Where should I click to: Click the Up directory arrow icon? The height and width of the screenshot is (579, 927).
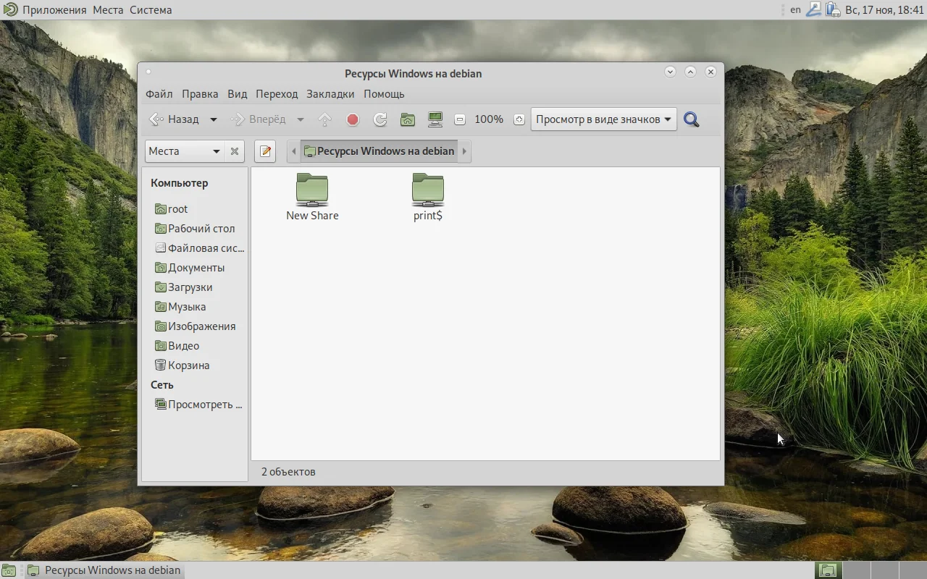325,119
